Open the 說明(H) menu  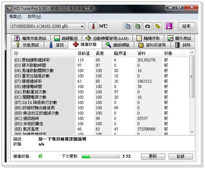[34, 17]
